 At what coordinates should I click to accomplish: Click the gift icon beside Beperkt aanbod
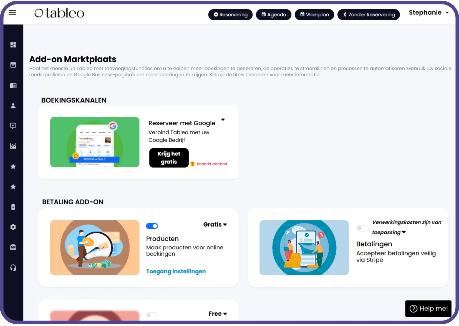(x=193, y=164)
